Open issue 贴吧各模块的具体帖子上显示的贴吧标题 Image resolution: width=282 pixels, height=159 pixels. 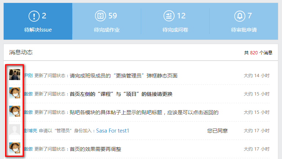coord(144,112)
